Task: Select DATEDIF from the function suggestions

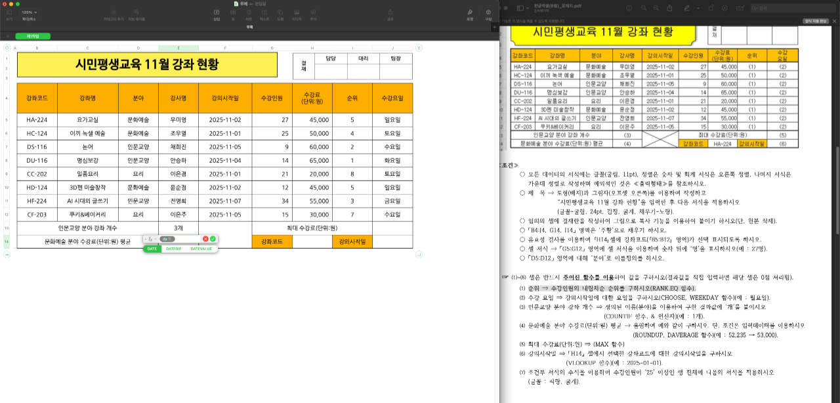Action: click(173, 249)
